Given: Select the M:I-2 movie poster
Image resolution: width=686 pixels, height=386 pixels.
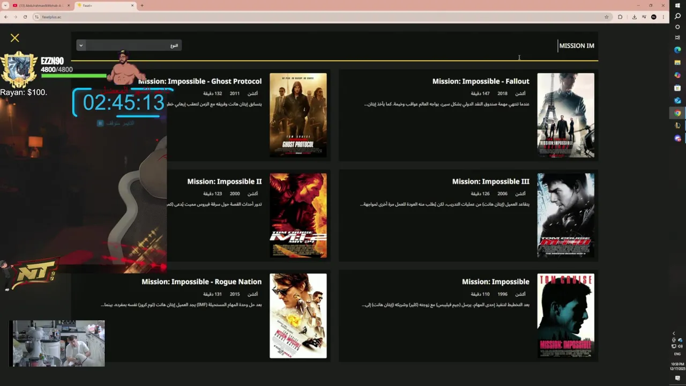Looking at the screenshot, I should 298,216.
